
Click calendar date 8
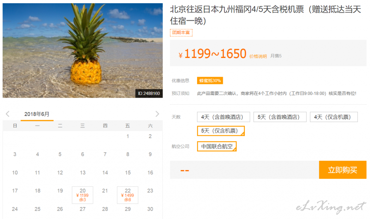tap(128, 154)
